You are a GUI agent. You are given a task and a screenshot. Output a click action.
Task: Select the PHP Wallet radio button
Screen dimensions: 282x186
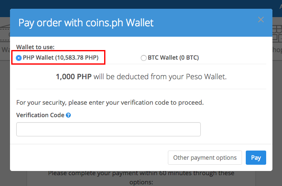tap(19, 58)
